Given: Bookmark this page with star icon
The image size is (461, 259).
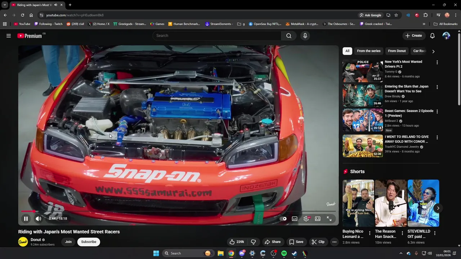Looking at the screenshot, I should tap(396, 15).
